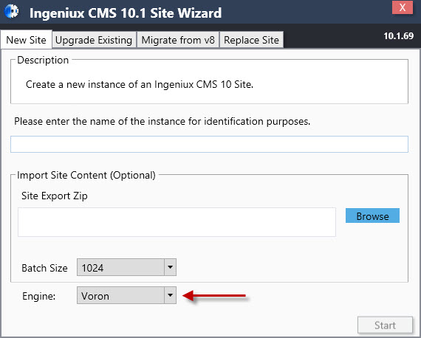Open the Engine dropdown arrow
This screenshot has height=338, width=421.
pyautogui.click(x=170, y=295)
